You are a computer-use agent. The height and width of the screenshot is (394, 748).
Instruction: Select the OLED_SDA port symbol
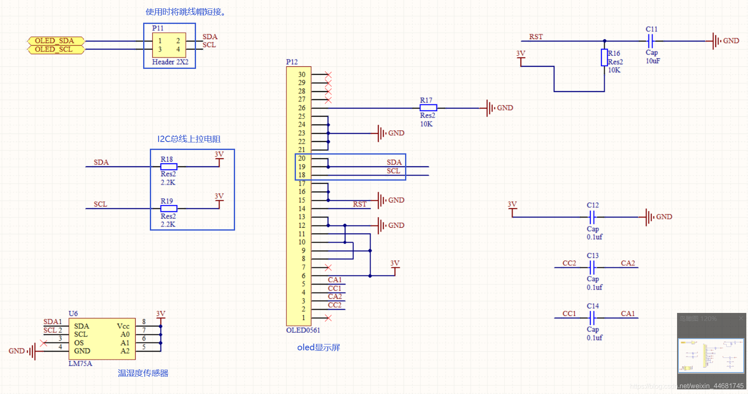pyautogui.click(x=56, y=41)
